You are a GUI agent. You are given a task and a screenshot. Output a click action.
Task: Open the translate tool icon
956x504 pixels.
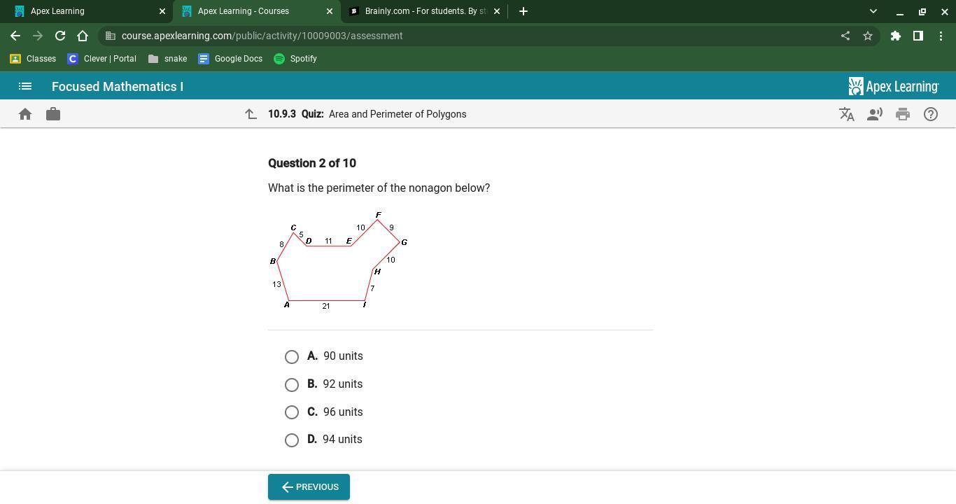(x=847, y=114)
